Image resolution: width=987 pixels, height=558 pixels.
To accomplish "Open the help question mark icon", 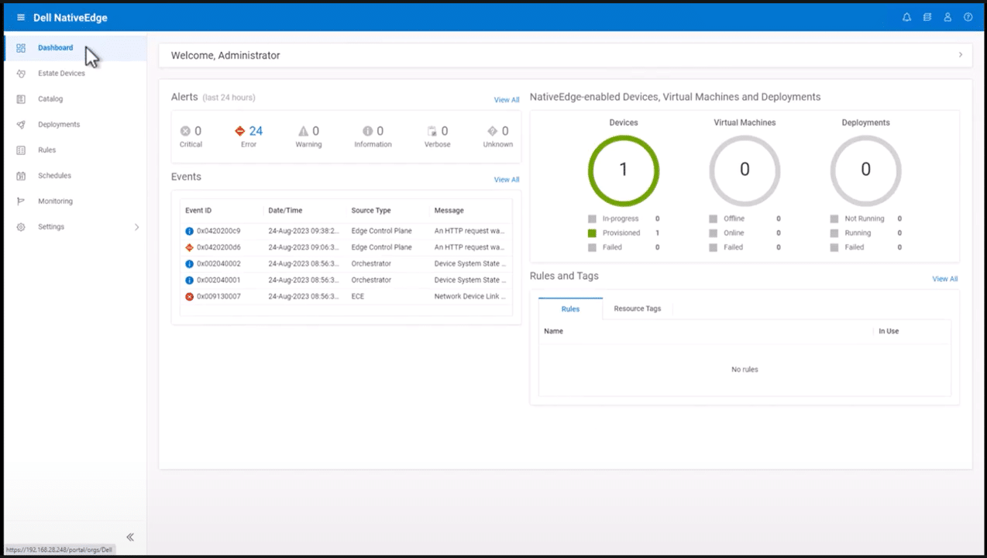I will (x=968, y=17).
